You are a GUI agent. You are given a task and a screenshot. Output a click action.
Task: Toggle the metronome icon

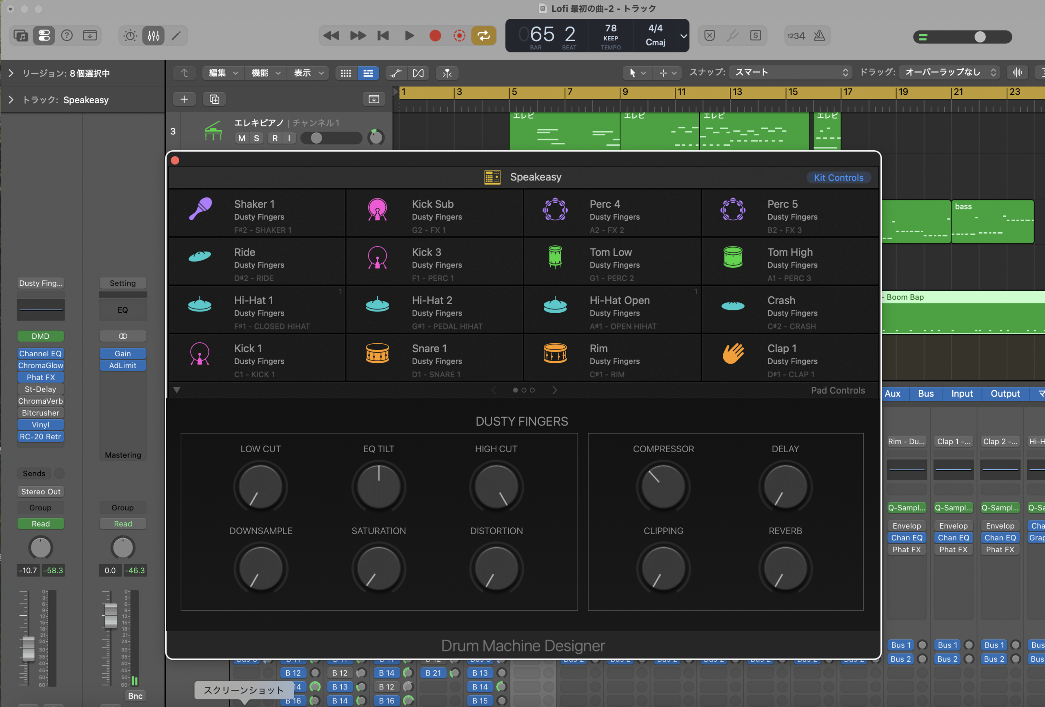tap(819, 36)
